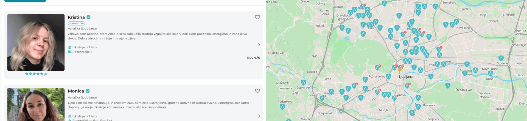This screenshot has width=527, height=121.
Task: Click Monica's verified badge icon
Action: point(88,91)
